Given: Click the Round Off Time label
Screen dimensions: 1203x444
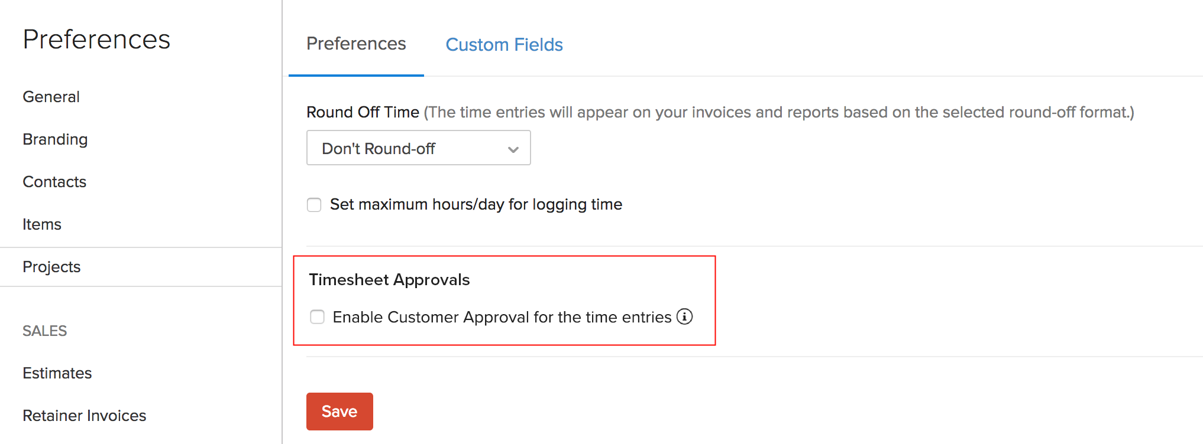Looking at the screenshot, I should [x=363, y=112].
